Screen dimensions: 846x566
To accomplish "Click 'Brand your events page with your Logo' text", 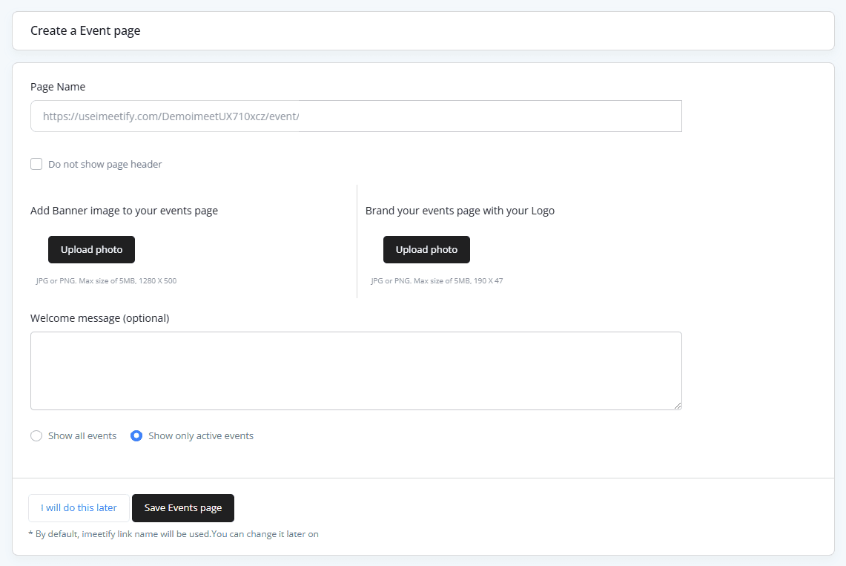I will 460,211.
